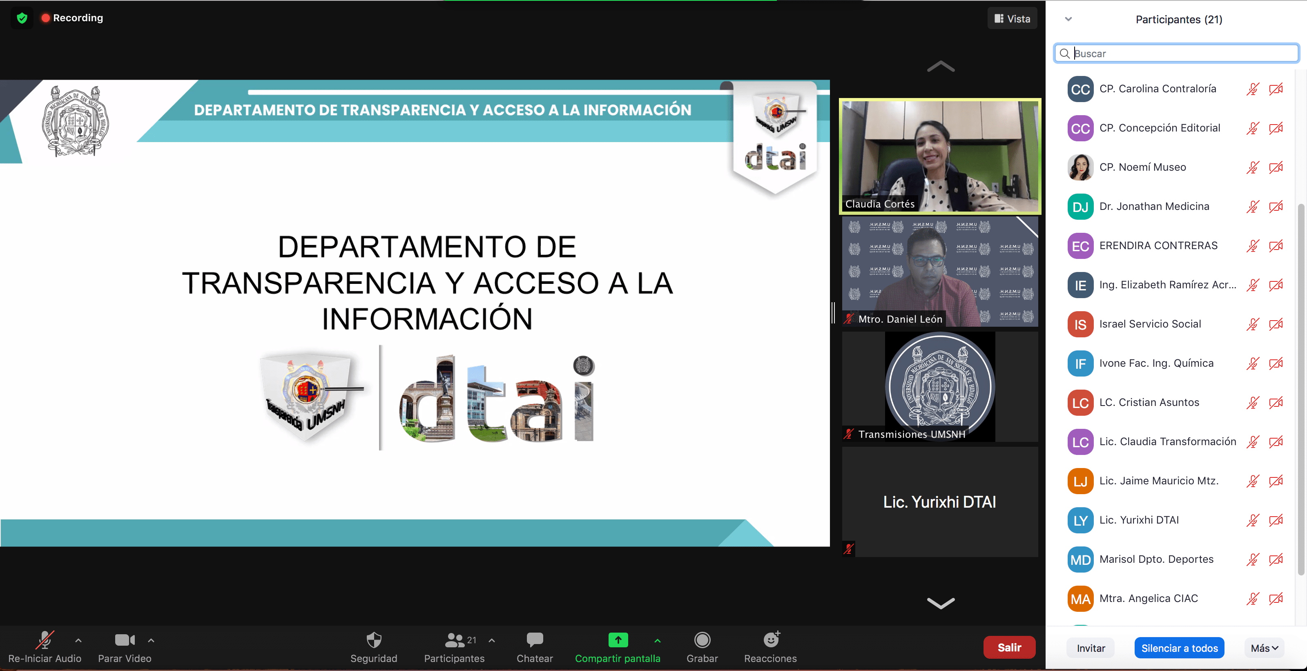Viewport: 1307px width, 671px height.
Task: Open video options arrow next to camera
Action: tap(151, 640)
